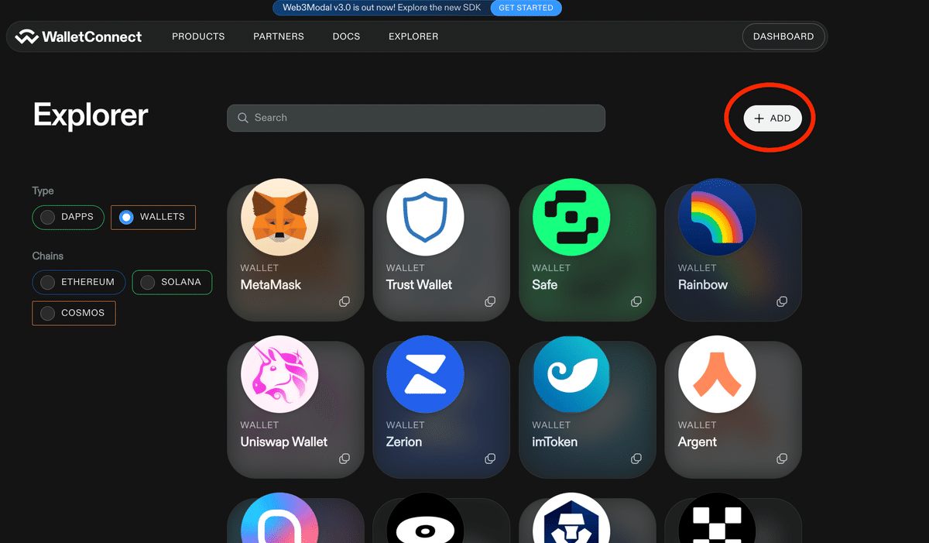Image resolution: width=929 pixels, height=543 pixels.
Task: Copy link icon on Rainbow card
Action: click(782, 301)
